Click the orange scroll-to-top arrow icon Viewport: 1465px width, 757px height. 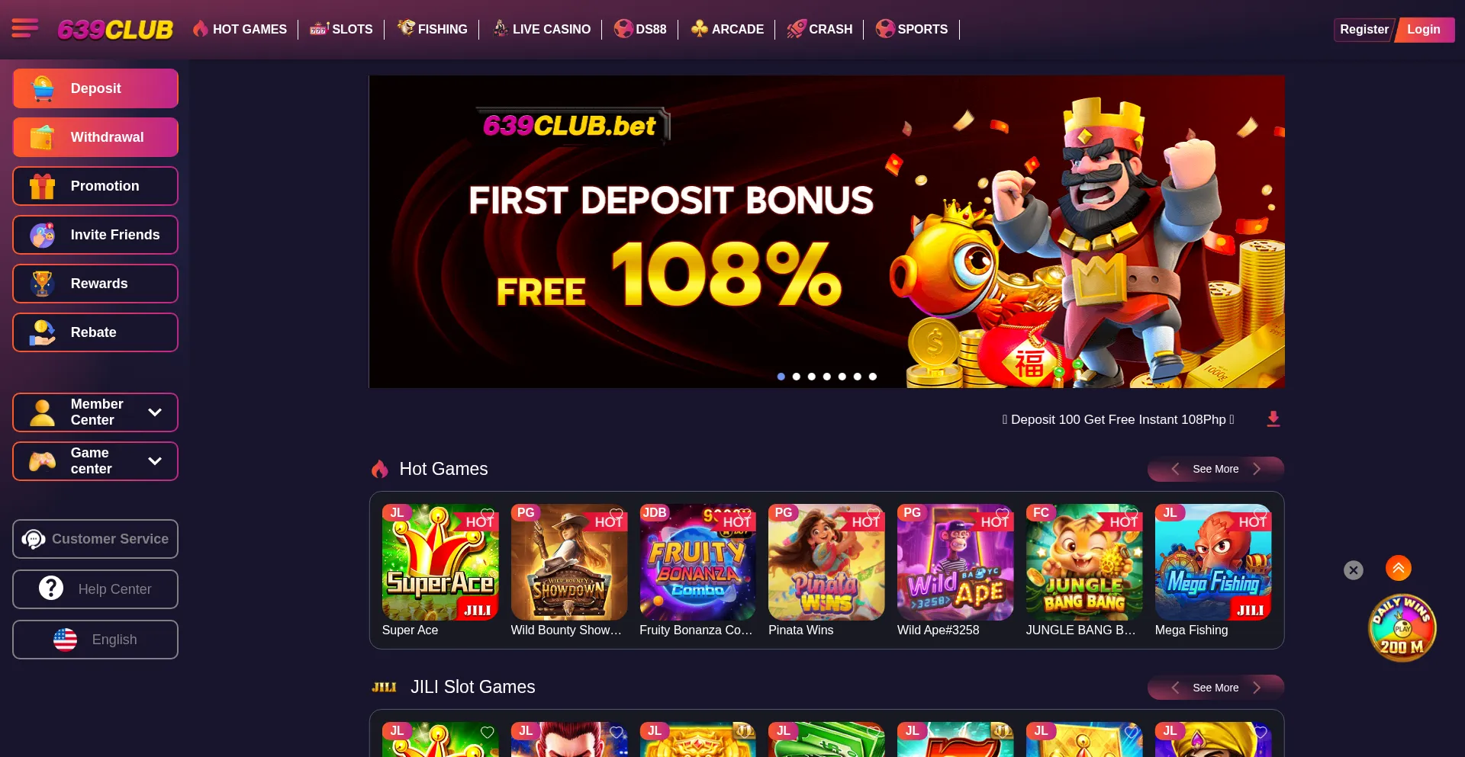click(1399, 568)
